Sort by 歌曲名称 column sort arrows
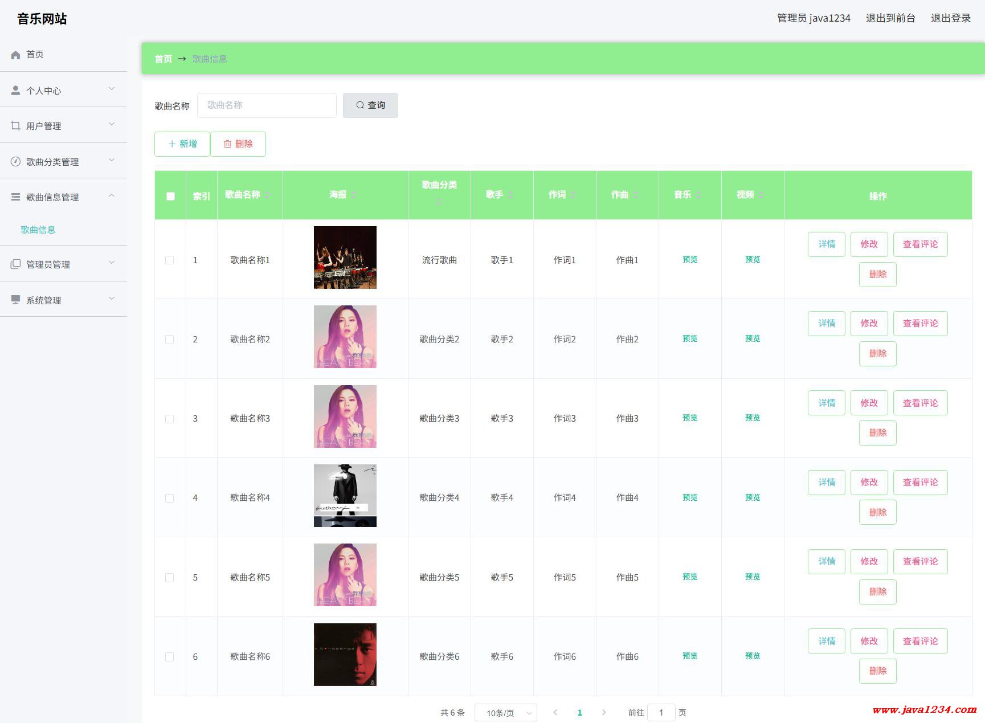The height and width of the screenshot is (723, 985). coord(267,195)
